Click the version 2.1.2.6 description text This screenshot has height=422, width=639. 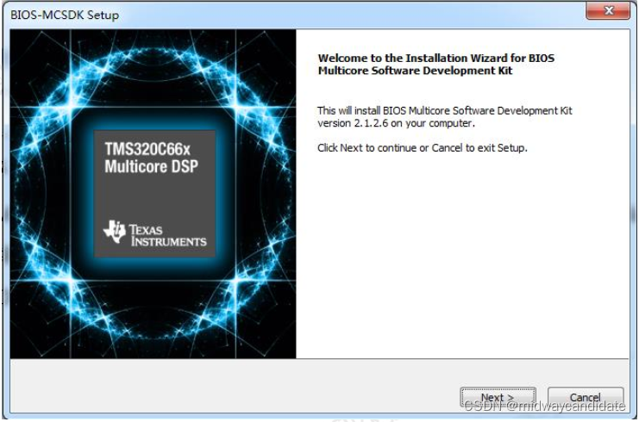pos(445,117)
